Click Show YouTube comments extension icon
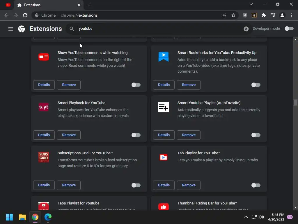The image size is (298, 224). click(x=44, y=57)
